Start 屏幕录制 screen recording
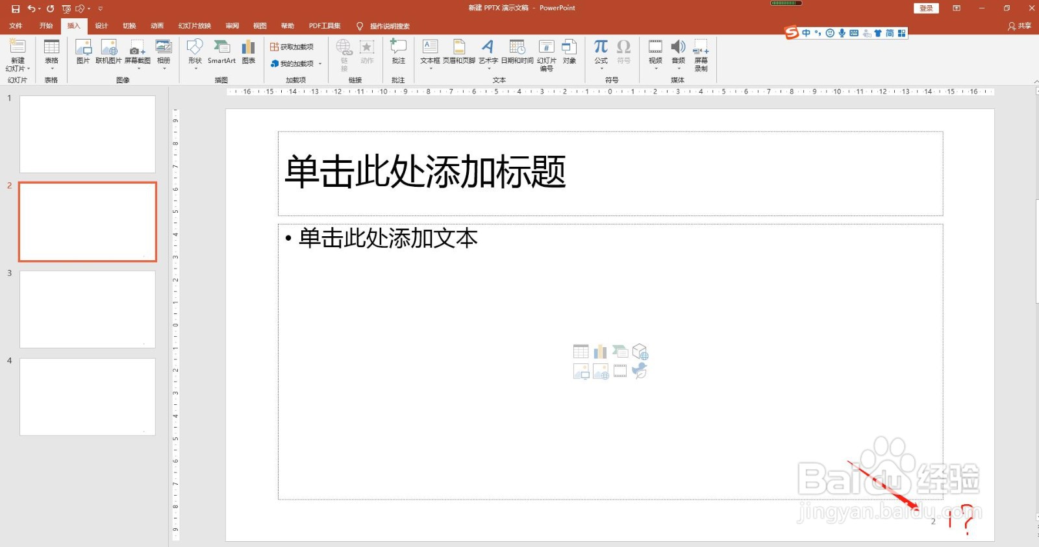The height and width of the screenshot is (547, 1039). point(701,55)
